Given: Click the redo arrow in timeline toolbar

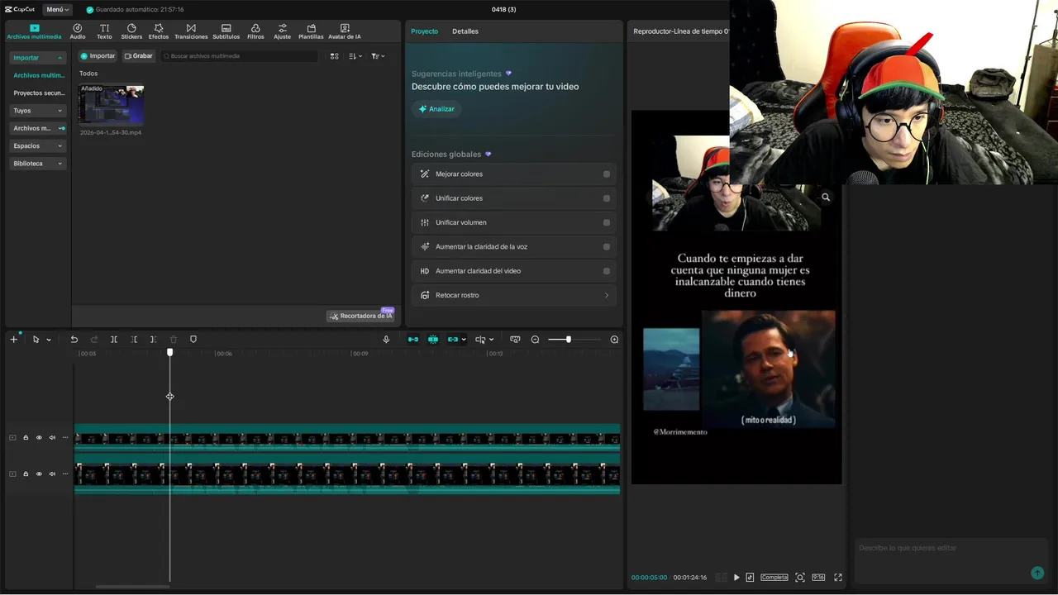Looking at the screenshot, I should click(x=94, y=340).
